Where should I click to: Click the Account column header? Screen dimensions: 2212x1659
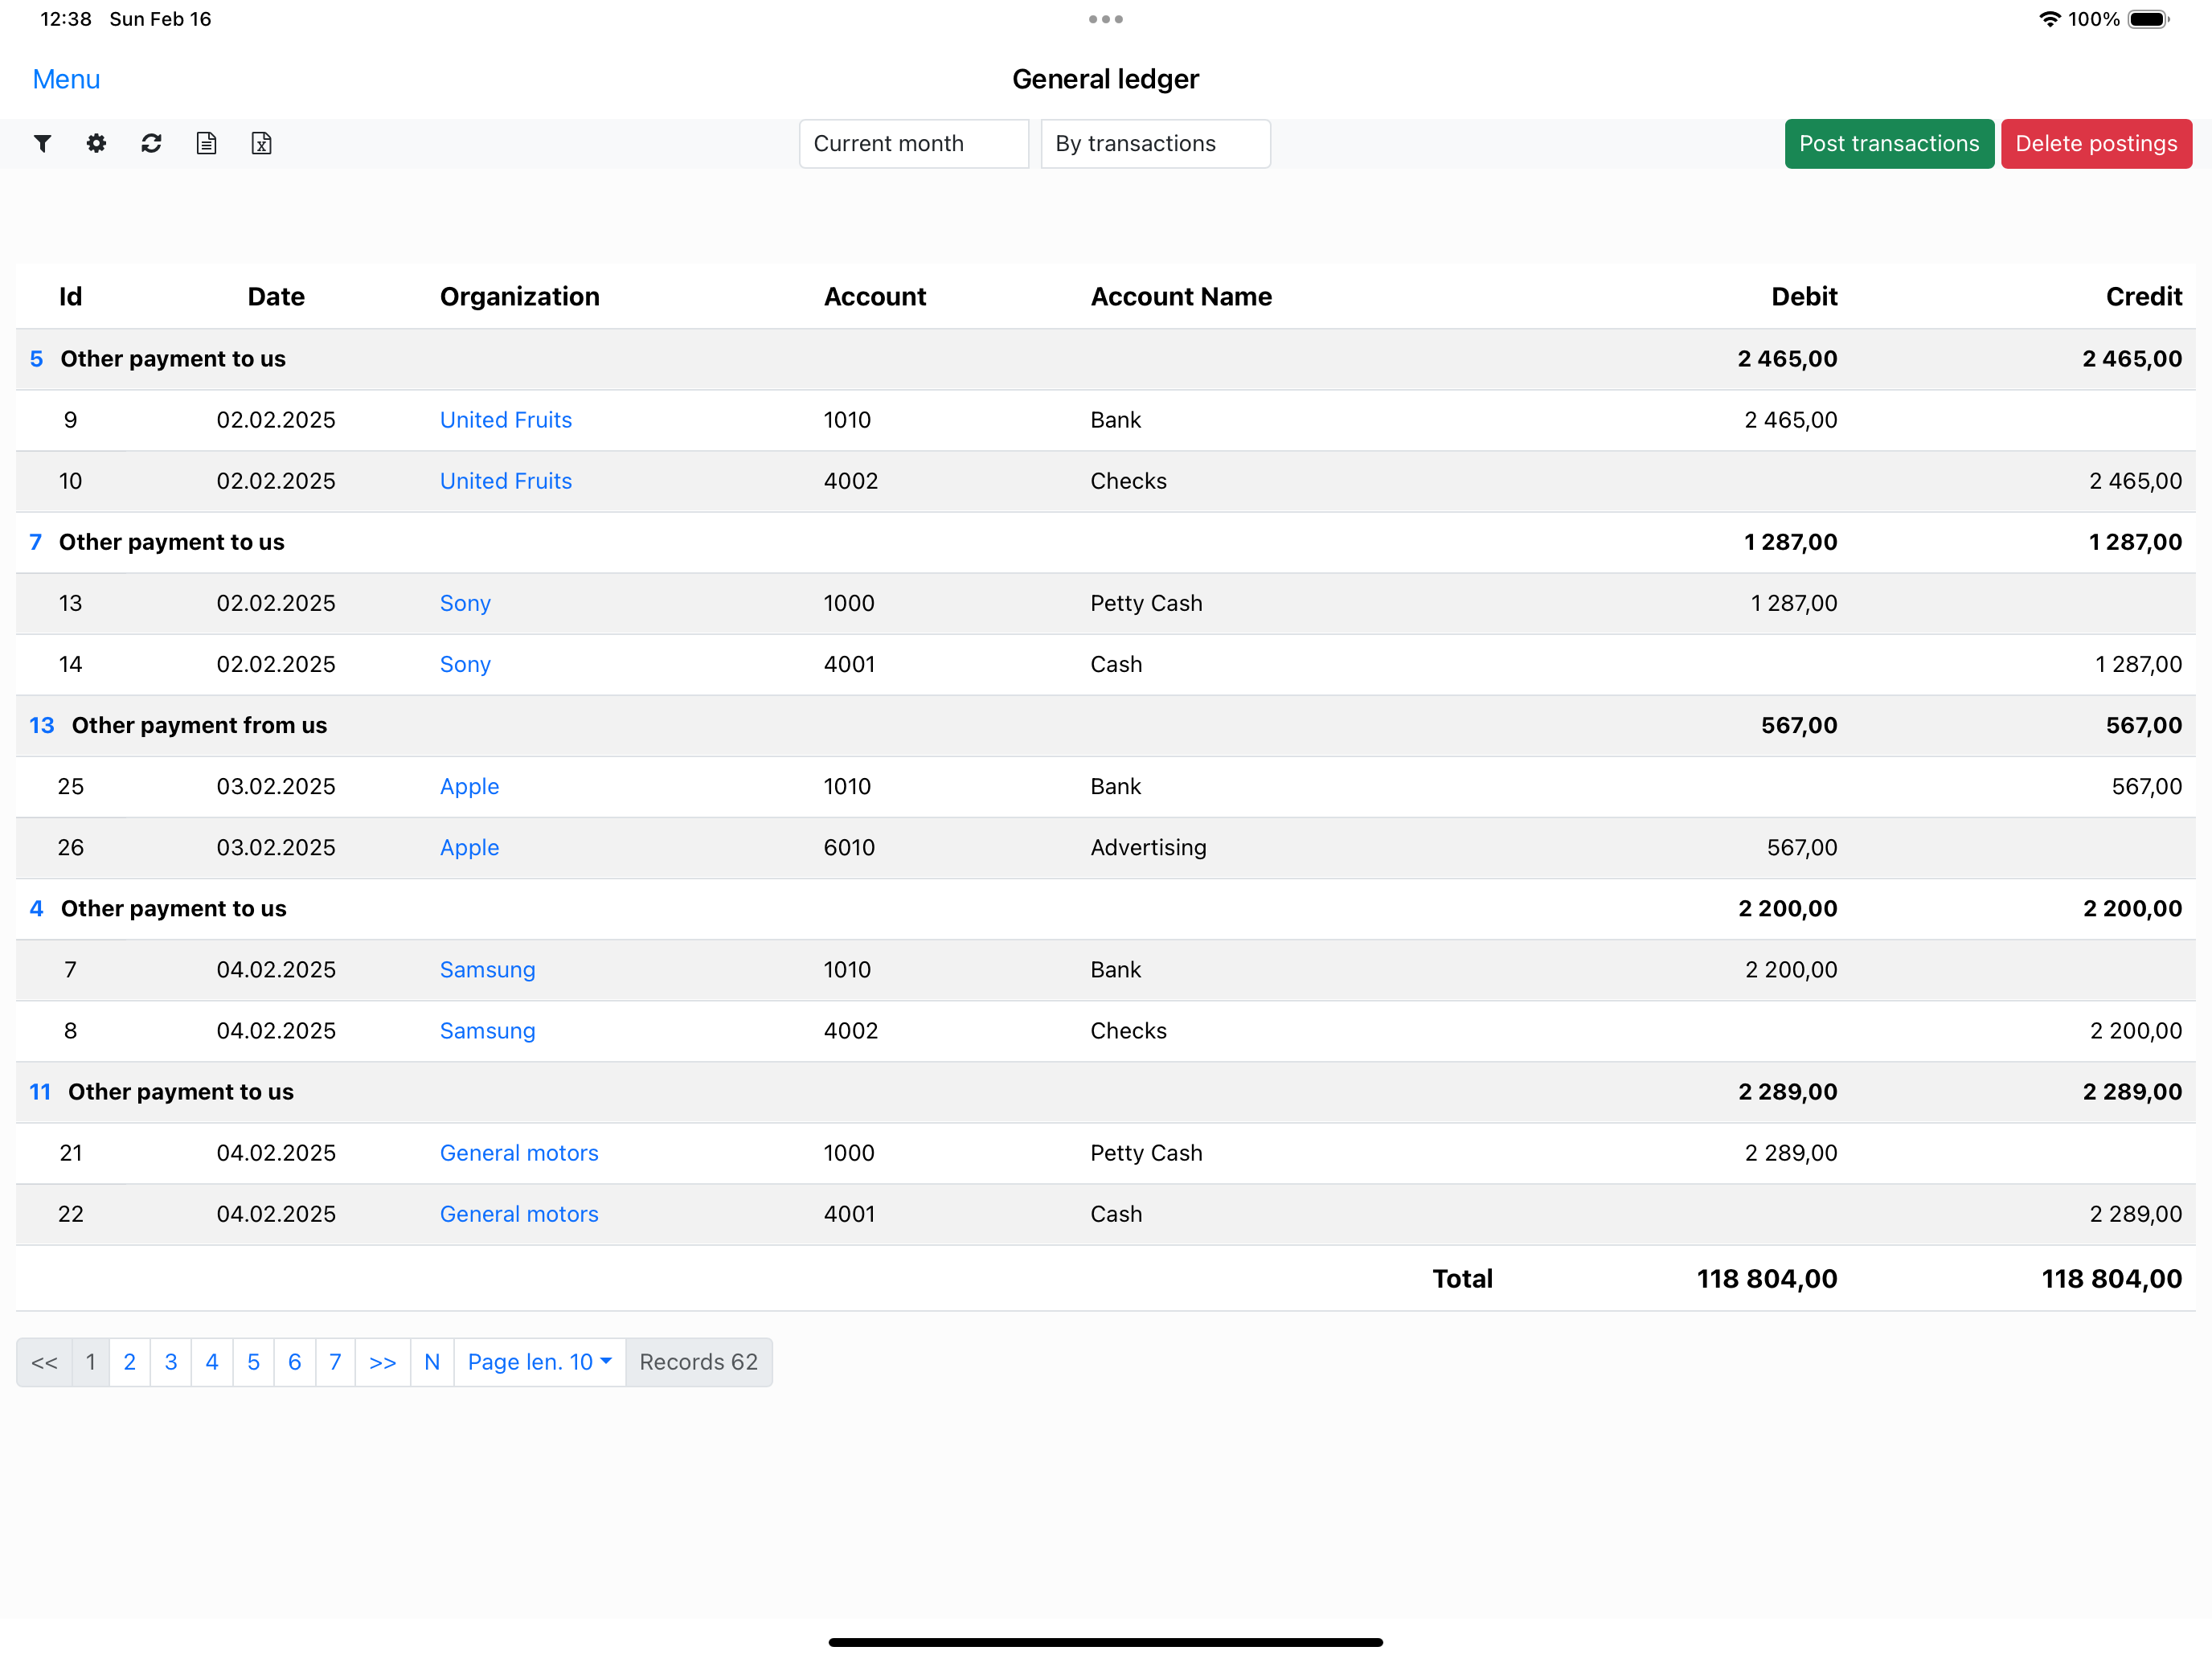[x=875, y=297]
